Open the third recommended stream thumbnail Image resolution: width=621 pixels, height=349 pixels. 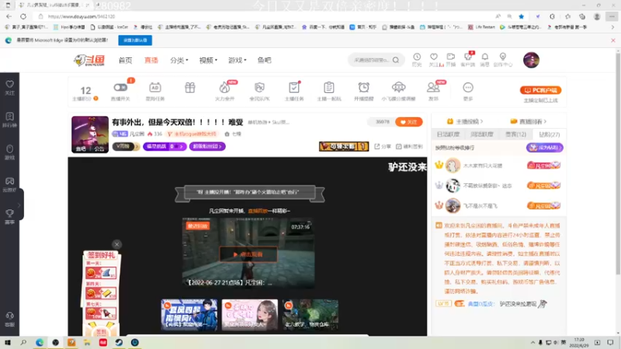pos(310,315)
